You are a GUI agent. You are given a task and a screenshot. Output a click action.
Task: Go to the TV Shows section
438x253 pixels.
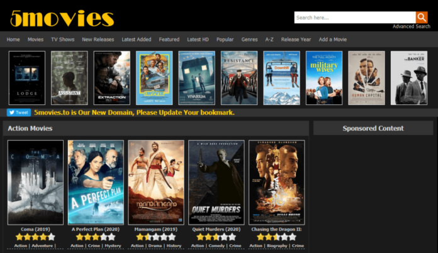(63, 40)
